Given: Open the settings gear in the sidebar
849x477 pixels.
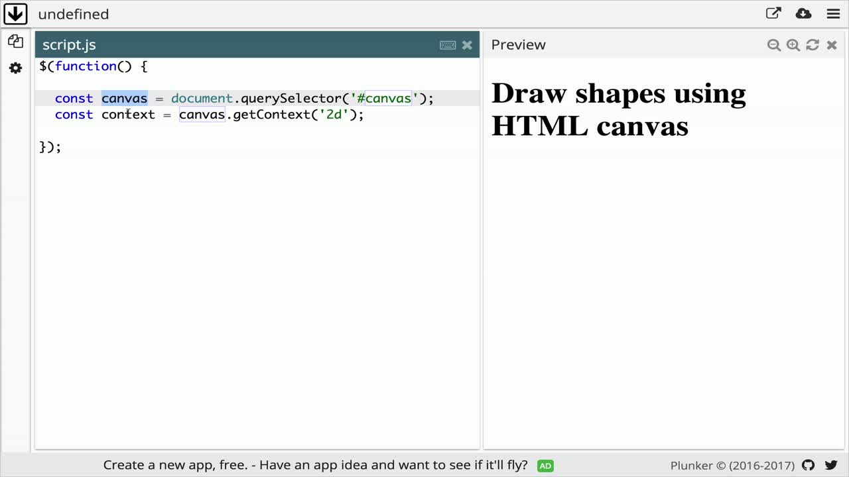Looking at the screenshot, I should click(15, 68).
